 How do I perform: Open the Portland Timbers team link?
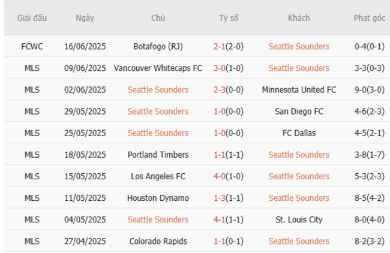158,155
